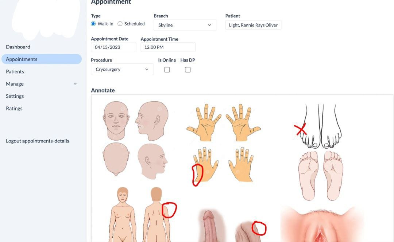
Task: Click the left-profile head diagram
Action: click(152, 121)
